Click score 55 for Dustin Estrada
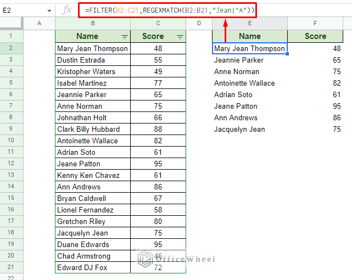This screenshot has width=352, height=280. click(x=158, y=60)
